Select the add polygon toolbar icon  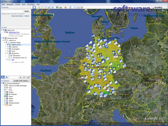[x=42, y=7]
